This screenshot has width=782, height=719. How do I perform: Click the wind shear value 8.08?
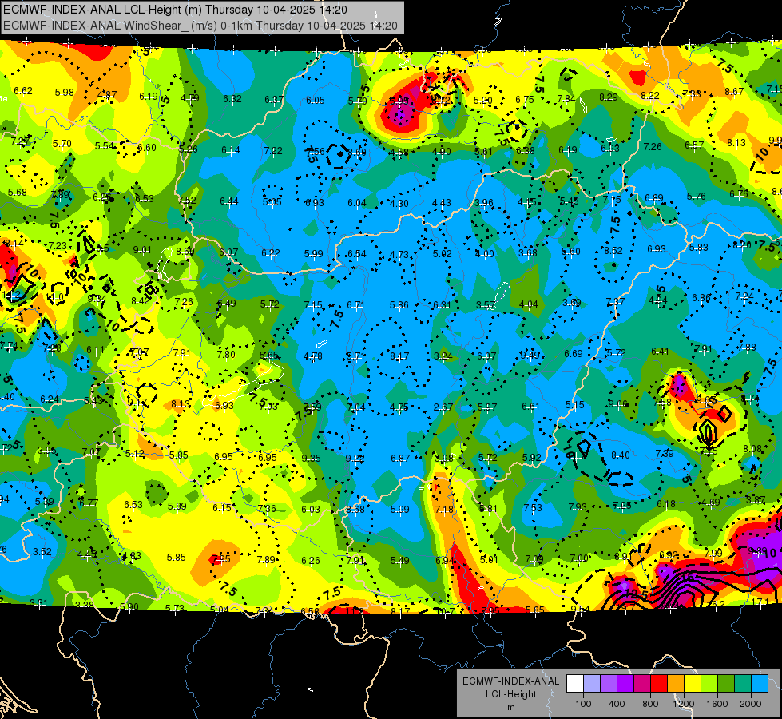click(752, 449)
